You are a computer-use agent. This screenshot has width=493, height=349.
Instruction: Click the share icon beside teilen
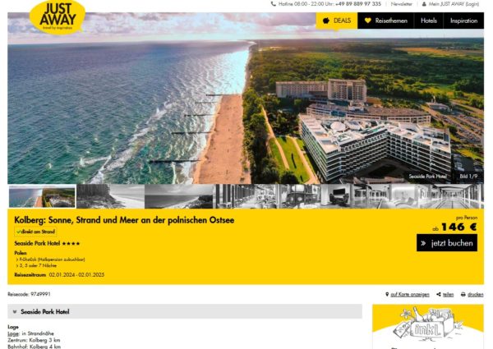pyautogui.click(x=439, y=294)
